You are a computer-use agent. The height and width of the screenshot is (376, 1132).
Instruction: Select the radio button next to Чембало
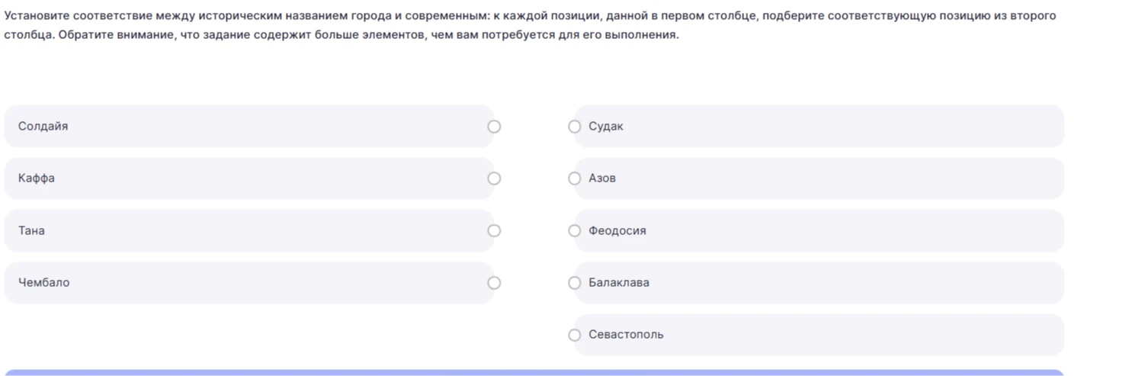click(494, 283)
